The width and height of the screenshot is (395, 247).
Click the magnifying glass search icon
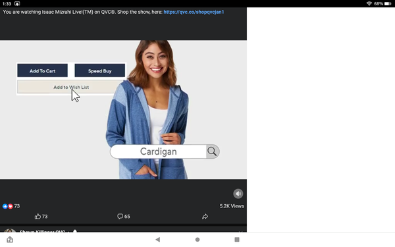213,151
